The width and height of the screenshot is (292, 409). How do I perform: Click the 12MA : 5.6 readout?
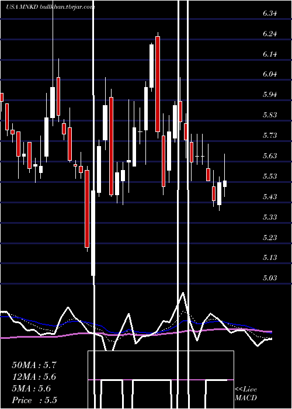coord(34,377)
